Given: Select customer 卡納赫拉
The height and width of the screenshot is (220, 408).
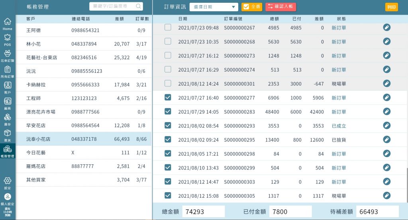Looking at the screenshot, I should click(84, 85).
